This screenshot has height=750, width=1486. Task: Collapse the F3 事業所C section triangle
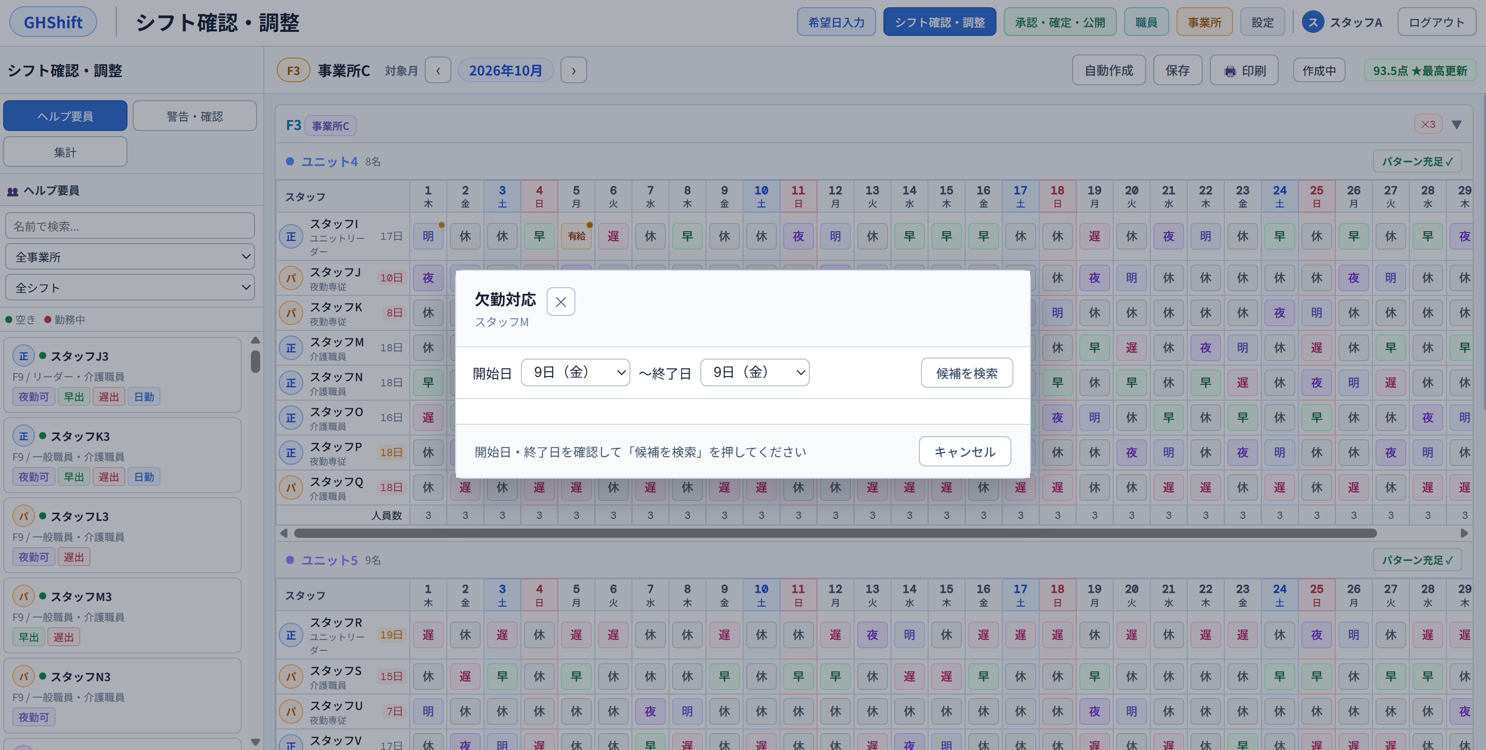(1457, 124)
